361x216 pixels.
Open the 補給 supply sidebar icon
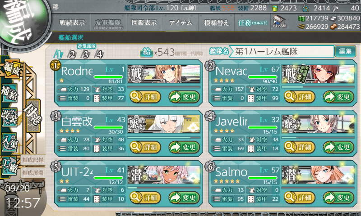click(x=9, y=94)
